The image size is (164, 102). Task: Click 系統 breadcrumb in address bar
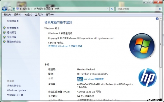click(57, 9)
